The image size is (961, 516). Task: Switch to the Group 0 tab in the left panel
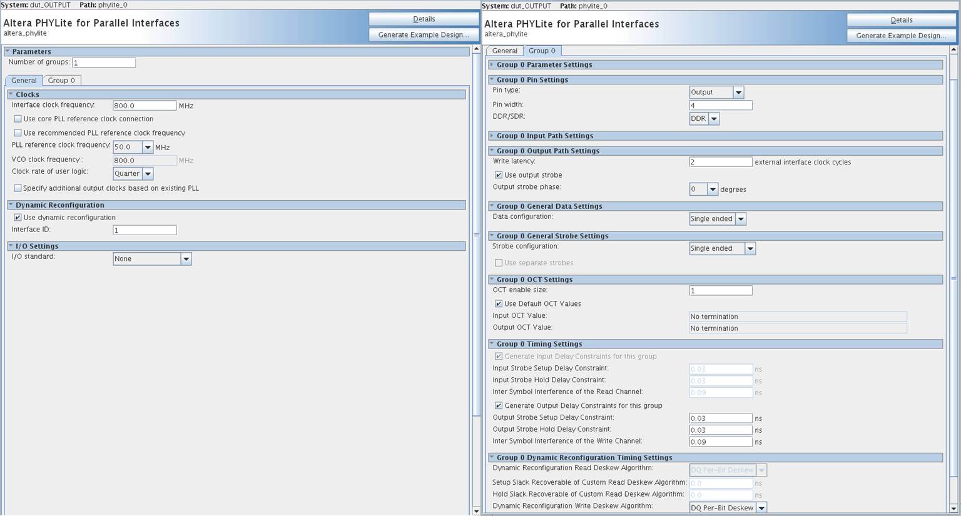click(x=61, y=80)
